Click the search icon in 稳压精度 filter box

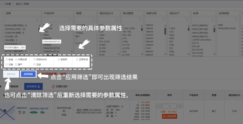pos(140,20)
